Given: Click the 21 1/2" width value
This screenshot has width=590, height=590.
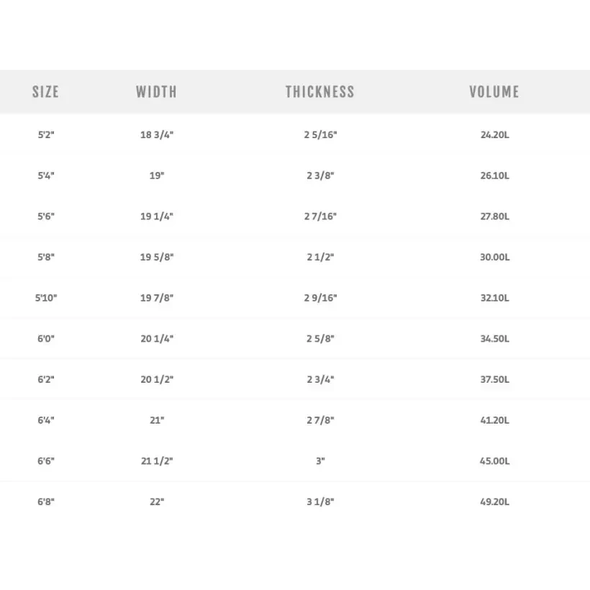Looking at the screenshot, I should point(157,461).
